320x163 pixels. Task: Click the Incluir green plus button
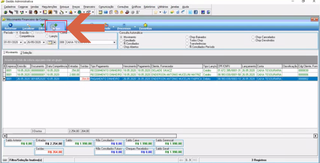pos(56,27)
